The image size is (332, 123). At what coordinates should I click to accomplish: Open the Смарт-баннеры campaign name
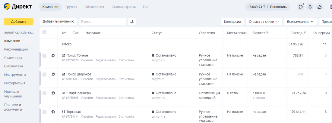click(x=79, y=93)
